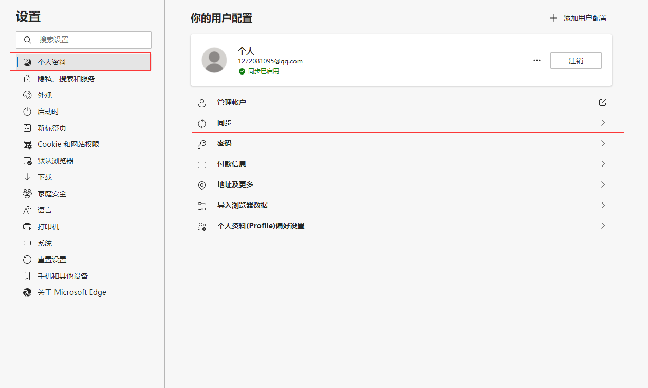Select the 关于 Microsoft Edge icon
Screen dimensions: 648x388
click(x=27, y=292)
